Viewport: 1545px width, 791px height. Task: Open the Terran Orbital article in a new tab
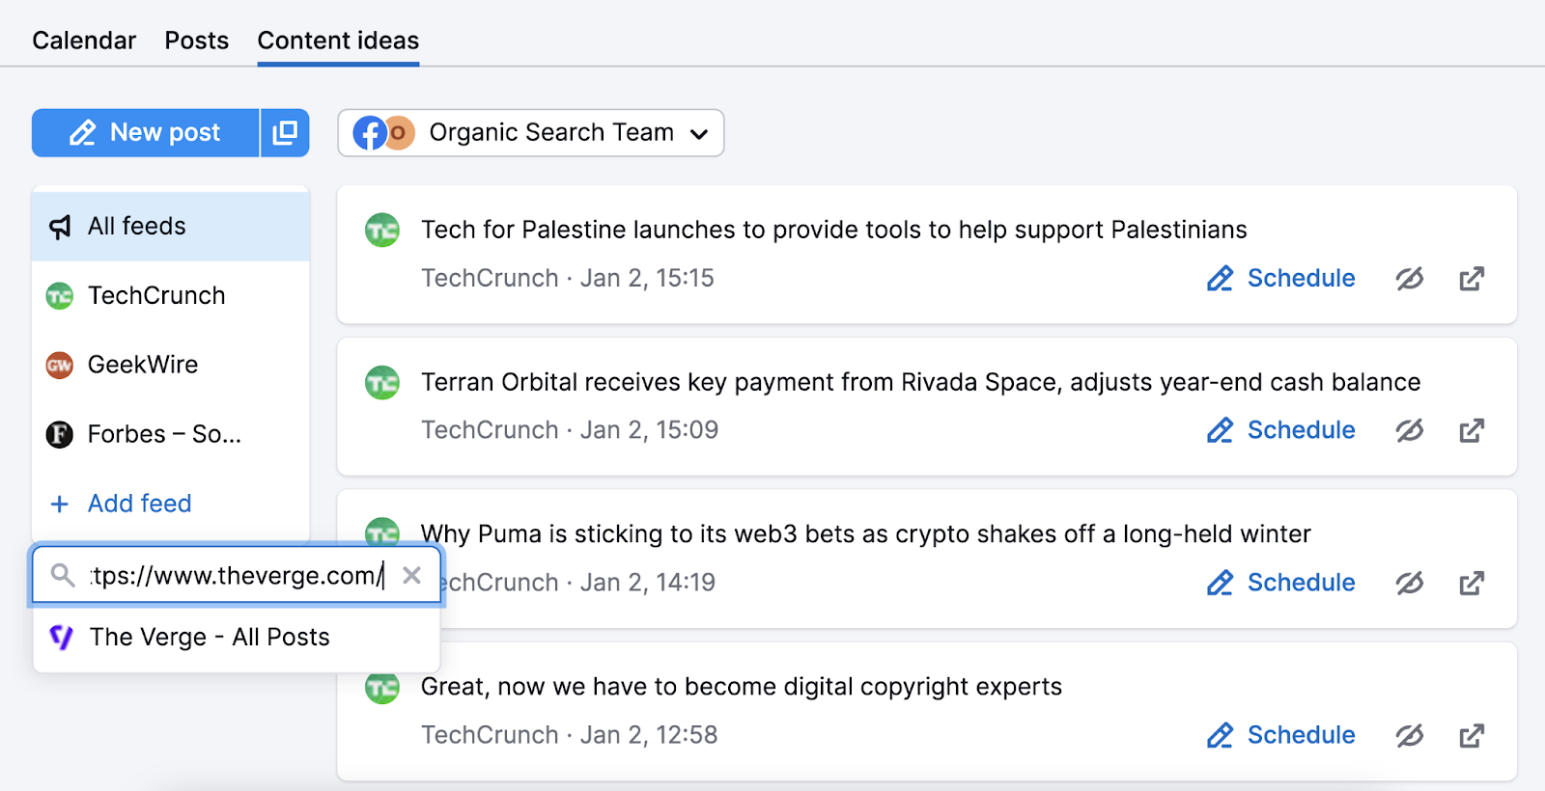(1472, 430)
